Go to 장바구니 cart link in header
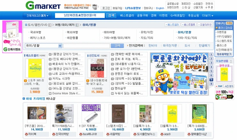This screenshot has width=237, height=140. [x=148, y=8]
